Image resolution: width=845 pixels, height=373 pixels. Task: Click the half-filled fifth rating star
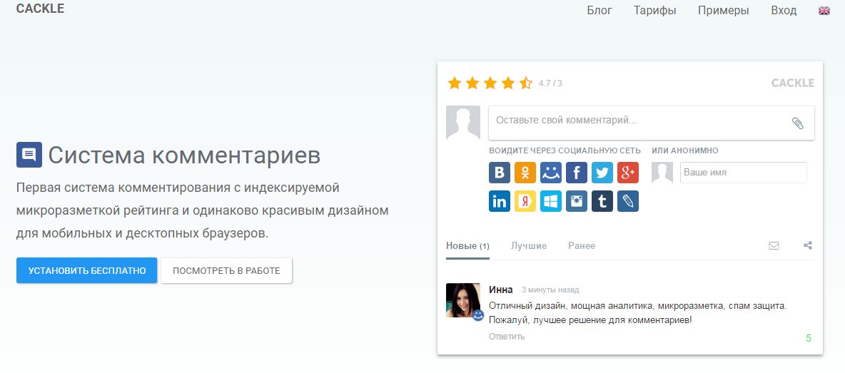(x=525, y=83)
